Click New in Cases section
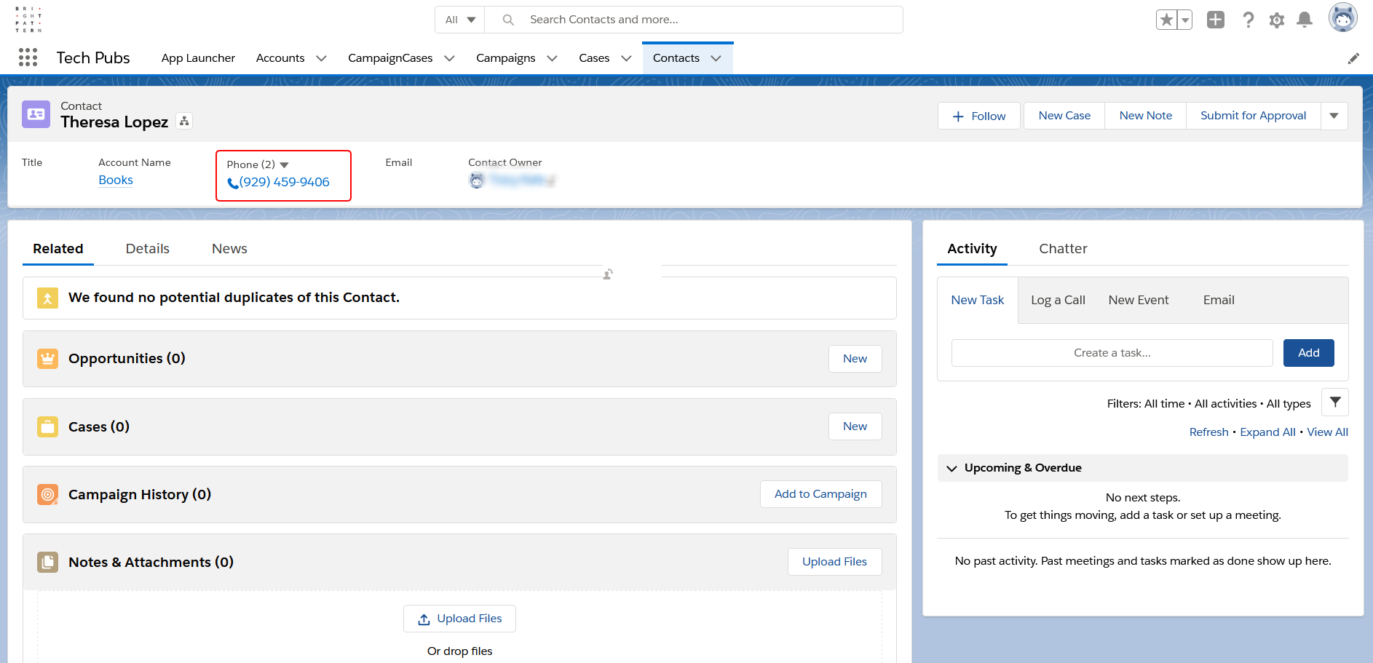 pyautogui.click(x=855, y=426)
